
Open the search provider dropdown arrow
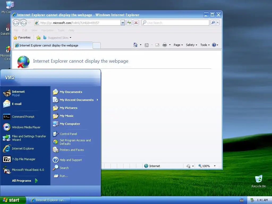click(x=218, y=23)
